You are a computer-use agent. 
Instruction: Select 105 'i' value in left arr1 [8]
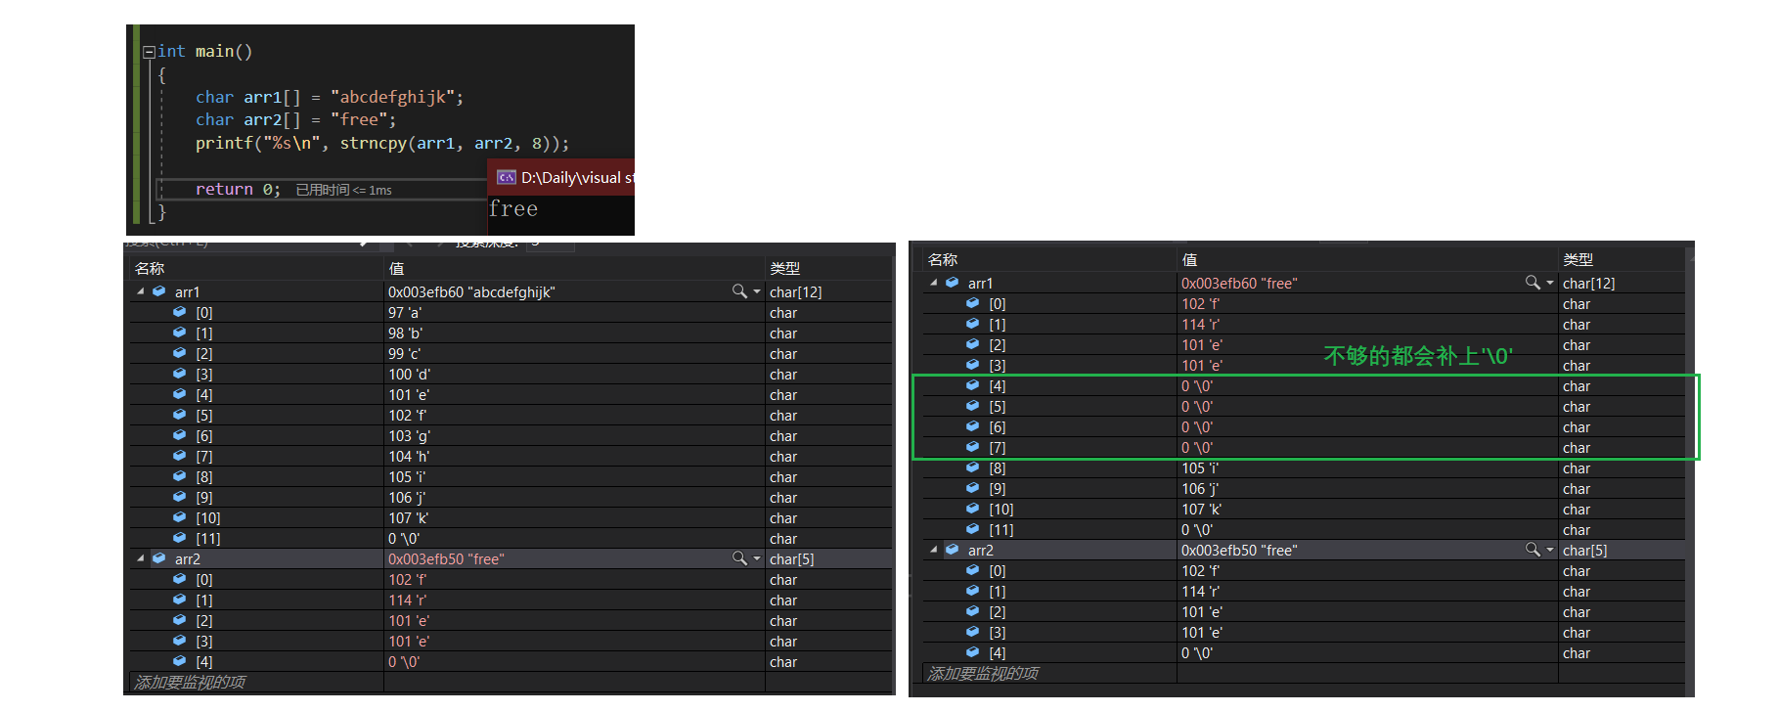point(407,476)
